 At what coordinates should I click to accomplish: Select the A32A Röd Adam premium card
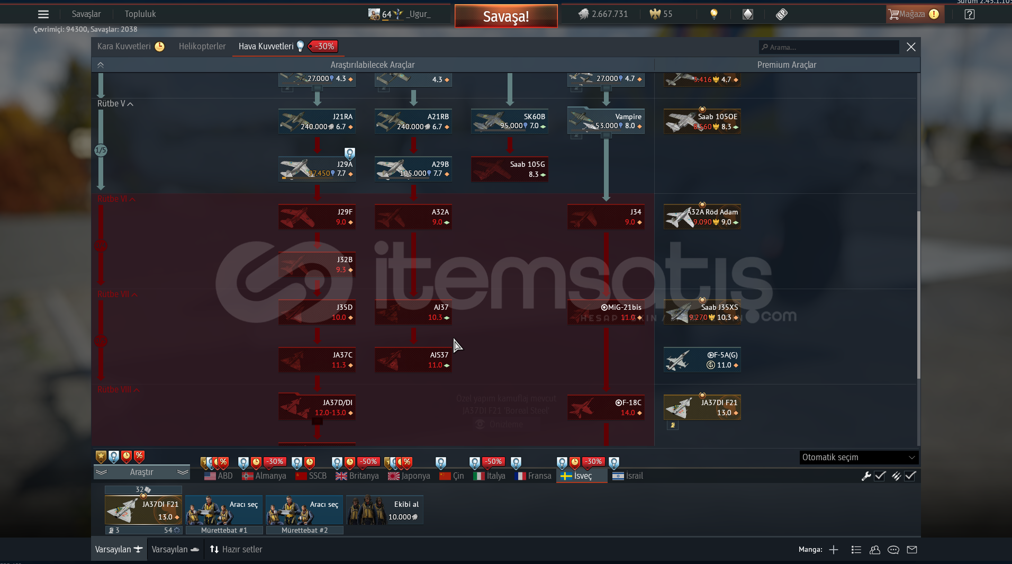pyautogui.click(x=702, y=217)
